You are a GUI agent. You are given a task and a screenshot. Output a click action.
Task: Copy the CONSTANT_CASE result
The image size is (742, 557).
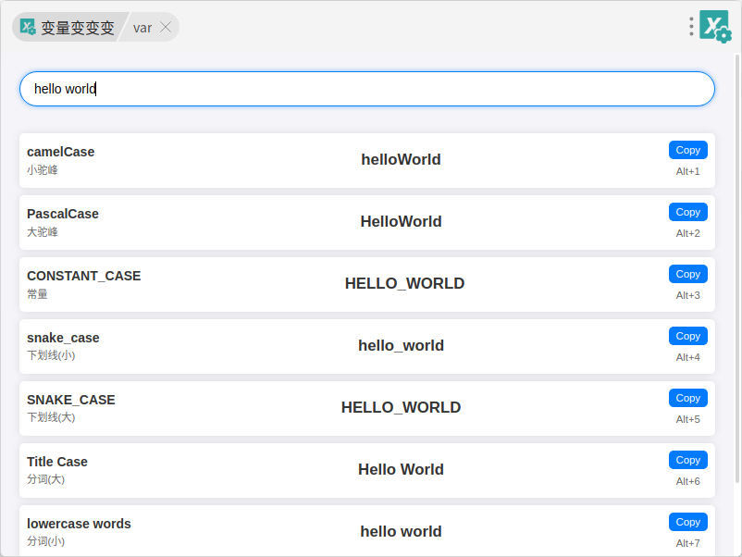688,274
